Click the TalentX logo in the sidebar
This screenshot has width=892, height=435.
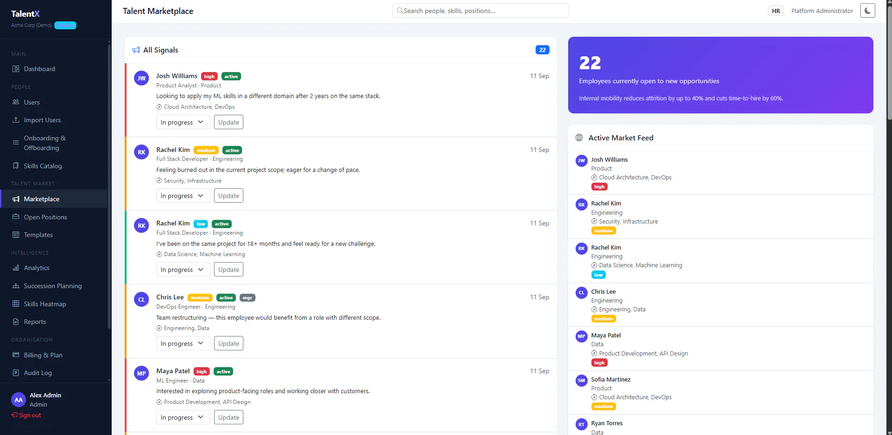tap(26, 14)
